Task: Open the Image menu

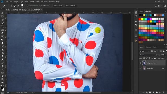Action: 16,2
